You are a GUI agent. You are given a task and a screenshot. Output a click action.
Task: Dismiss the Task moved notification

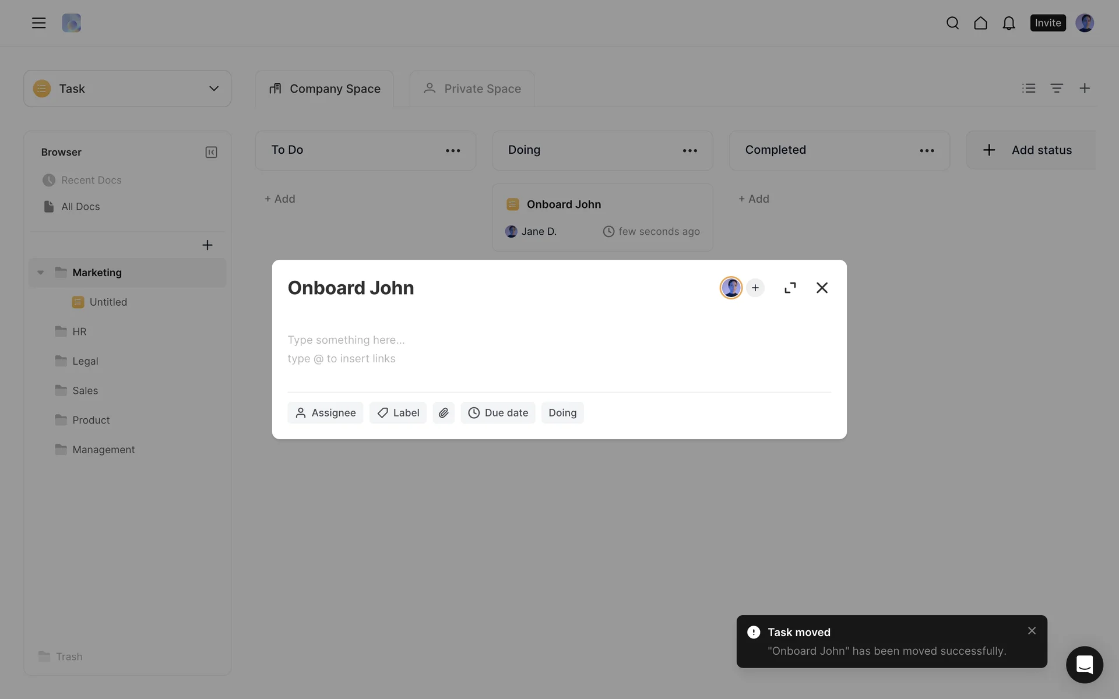(x=1032, y=631)
